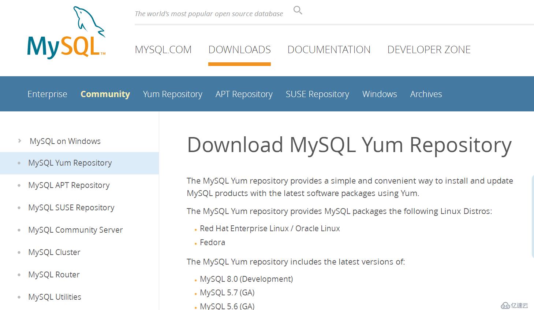
Task: Open APT Repository in blue bar
Action: (244, 94)
